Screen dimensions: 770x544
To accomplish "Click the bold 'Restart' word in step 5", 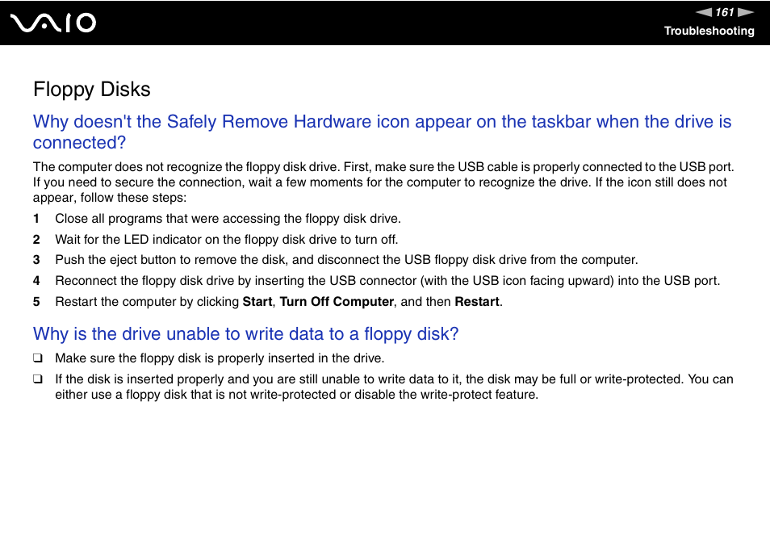I will (x=477, y=301).
